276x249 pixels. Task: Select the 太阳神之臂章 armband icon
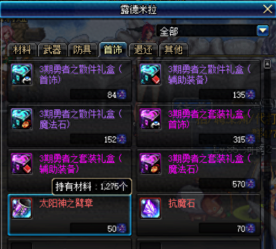click(21, 208)
